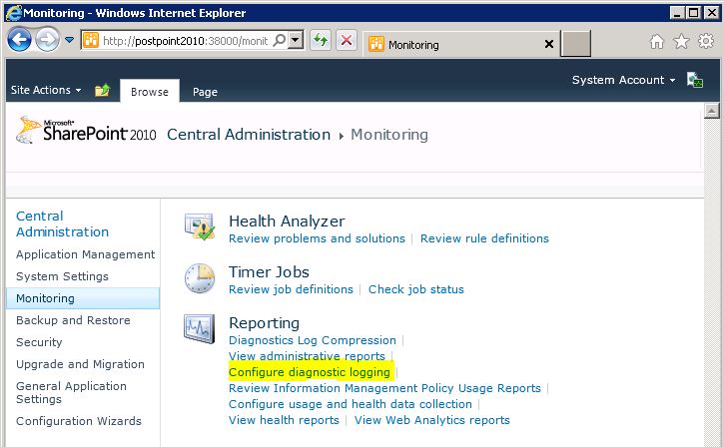Click the Navigate Up folder icon
This screenshot has height=447, width=724.
click(102, 91)
